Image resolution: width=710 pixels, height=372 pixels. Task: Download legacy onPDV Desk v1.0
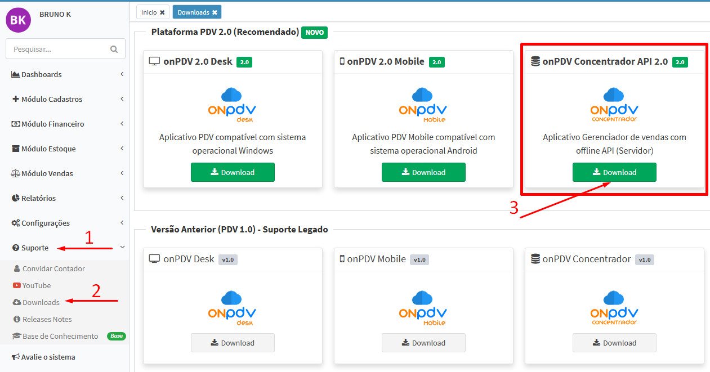(233, 343)
